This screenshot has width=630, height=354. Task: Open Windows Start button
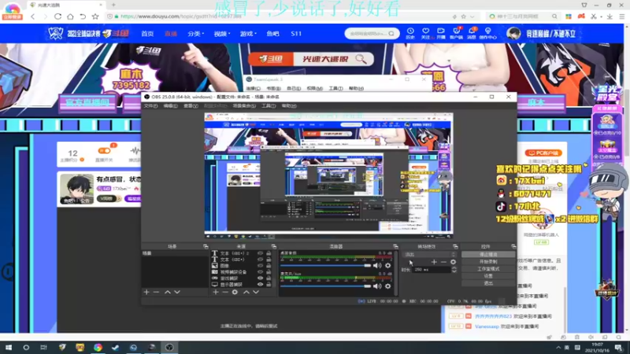click(x=9, y=348)
